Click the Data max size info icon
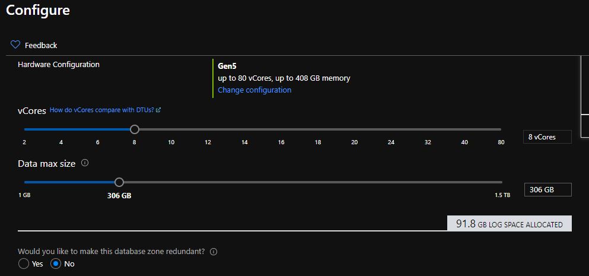The image size is (589, 276). click(85, 163)
